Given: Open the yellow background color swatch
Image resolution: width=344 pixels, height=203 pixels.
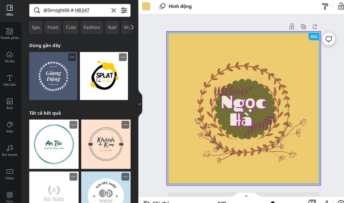Looking at the screenshot, I should click(146, 6).
